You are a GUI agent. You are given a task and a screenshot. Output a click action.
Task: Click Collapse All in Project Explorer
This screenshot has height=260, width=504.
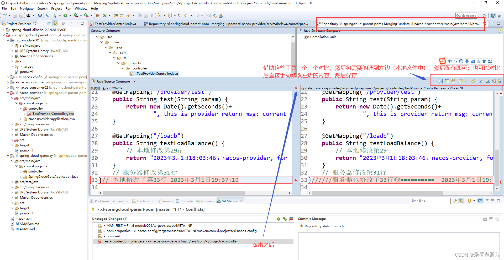[49, 24]
